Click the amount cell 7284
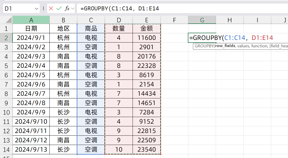 pyautogui.click(x=147, y=112)
